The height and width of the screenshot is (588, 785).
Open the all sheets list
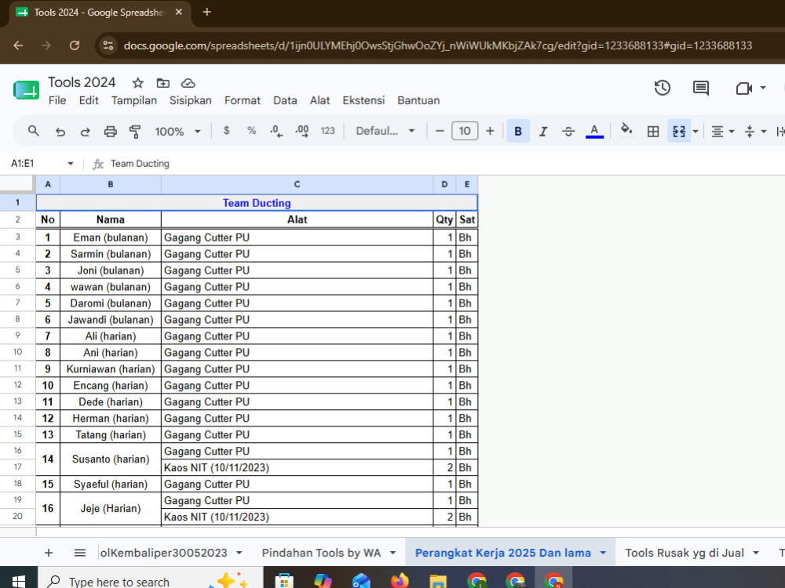(x=79, y=553)
